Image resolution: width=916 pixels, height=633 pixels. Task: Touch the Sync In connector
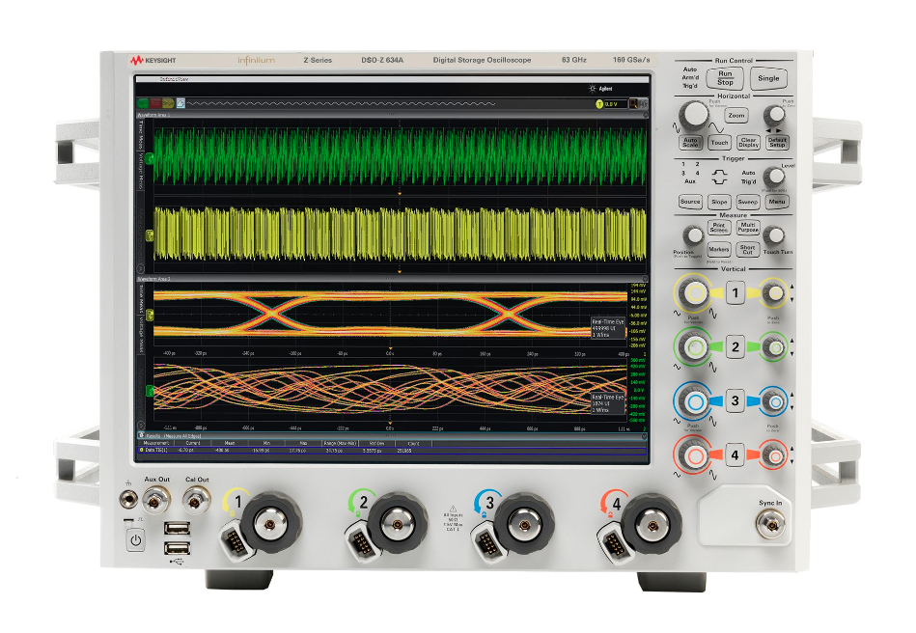click(x=770, y=523)
